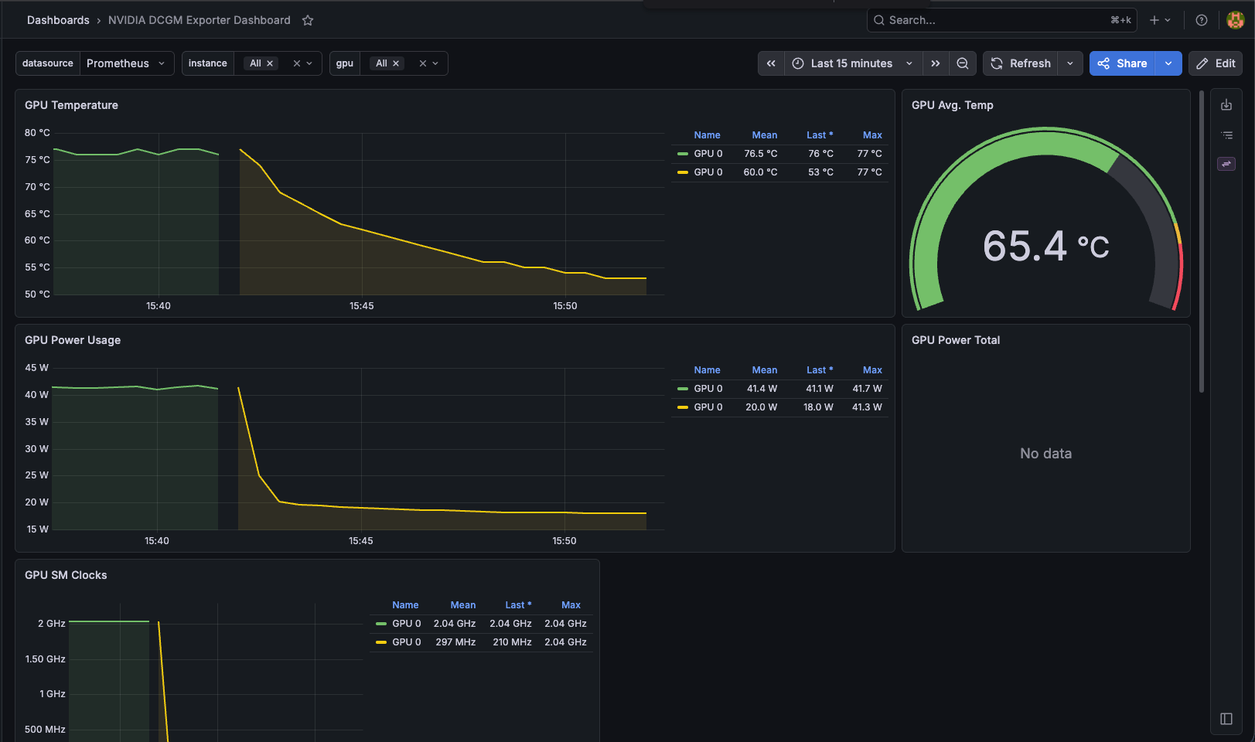Open the datasource Prometheus dropdown
Image resolution: width=1255 pixels, height=742 pixels.
(126, 63)
